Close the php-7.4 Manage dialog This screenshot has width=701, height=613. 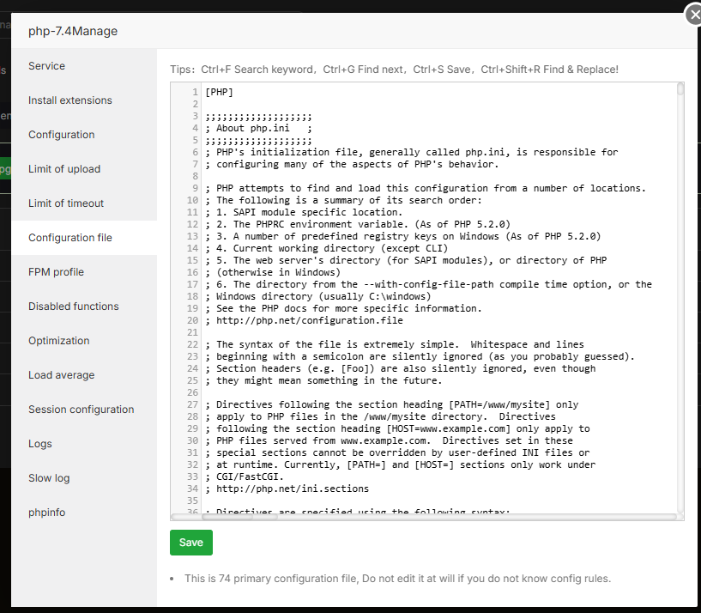[x=692, y=14]
